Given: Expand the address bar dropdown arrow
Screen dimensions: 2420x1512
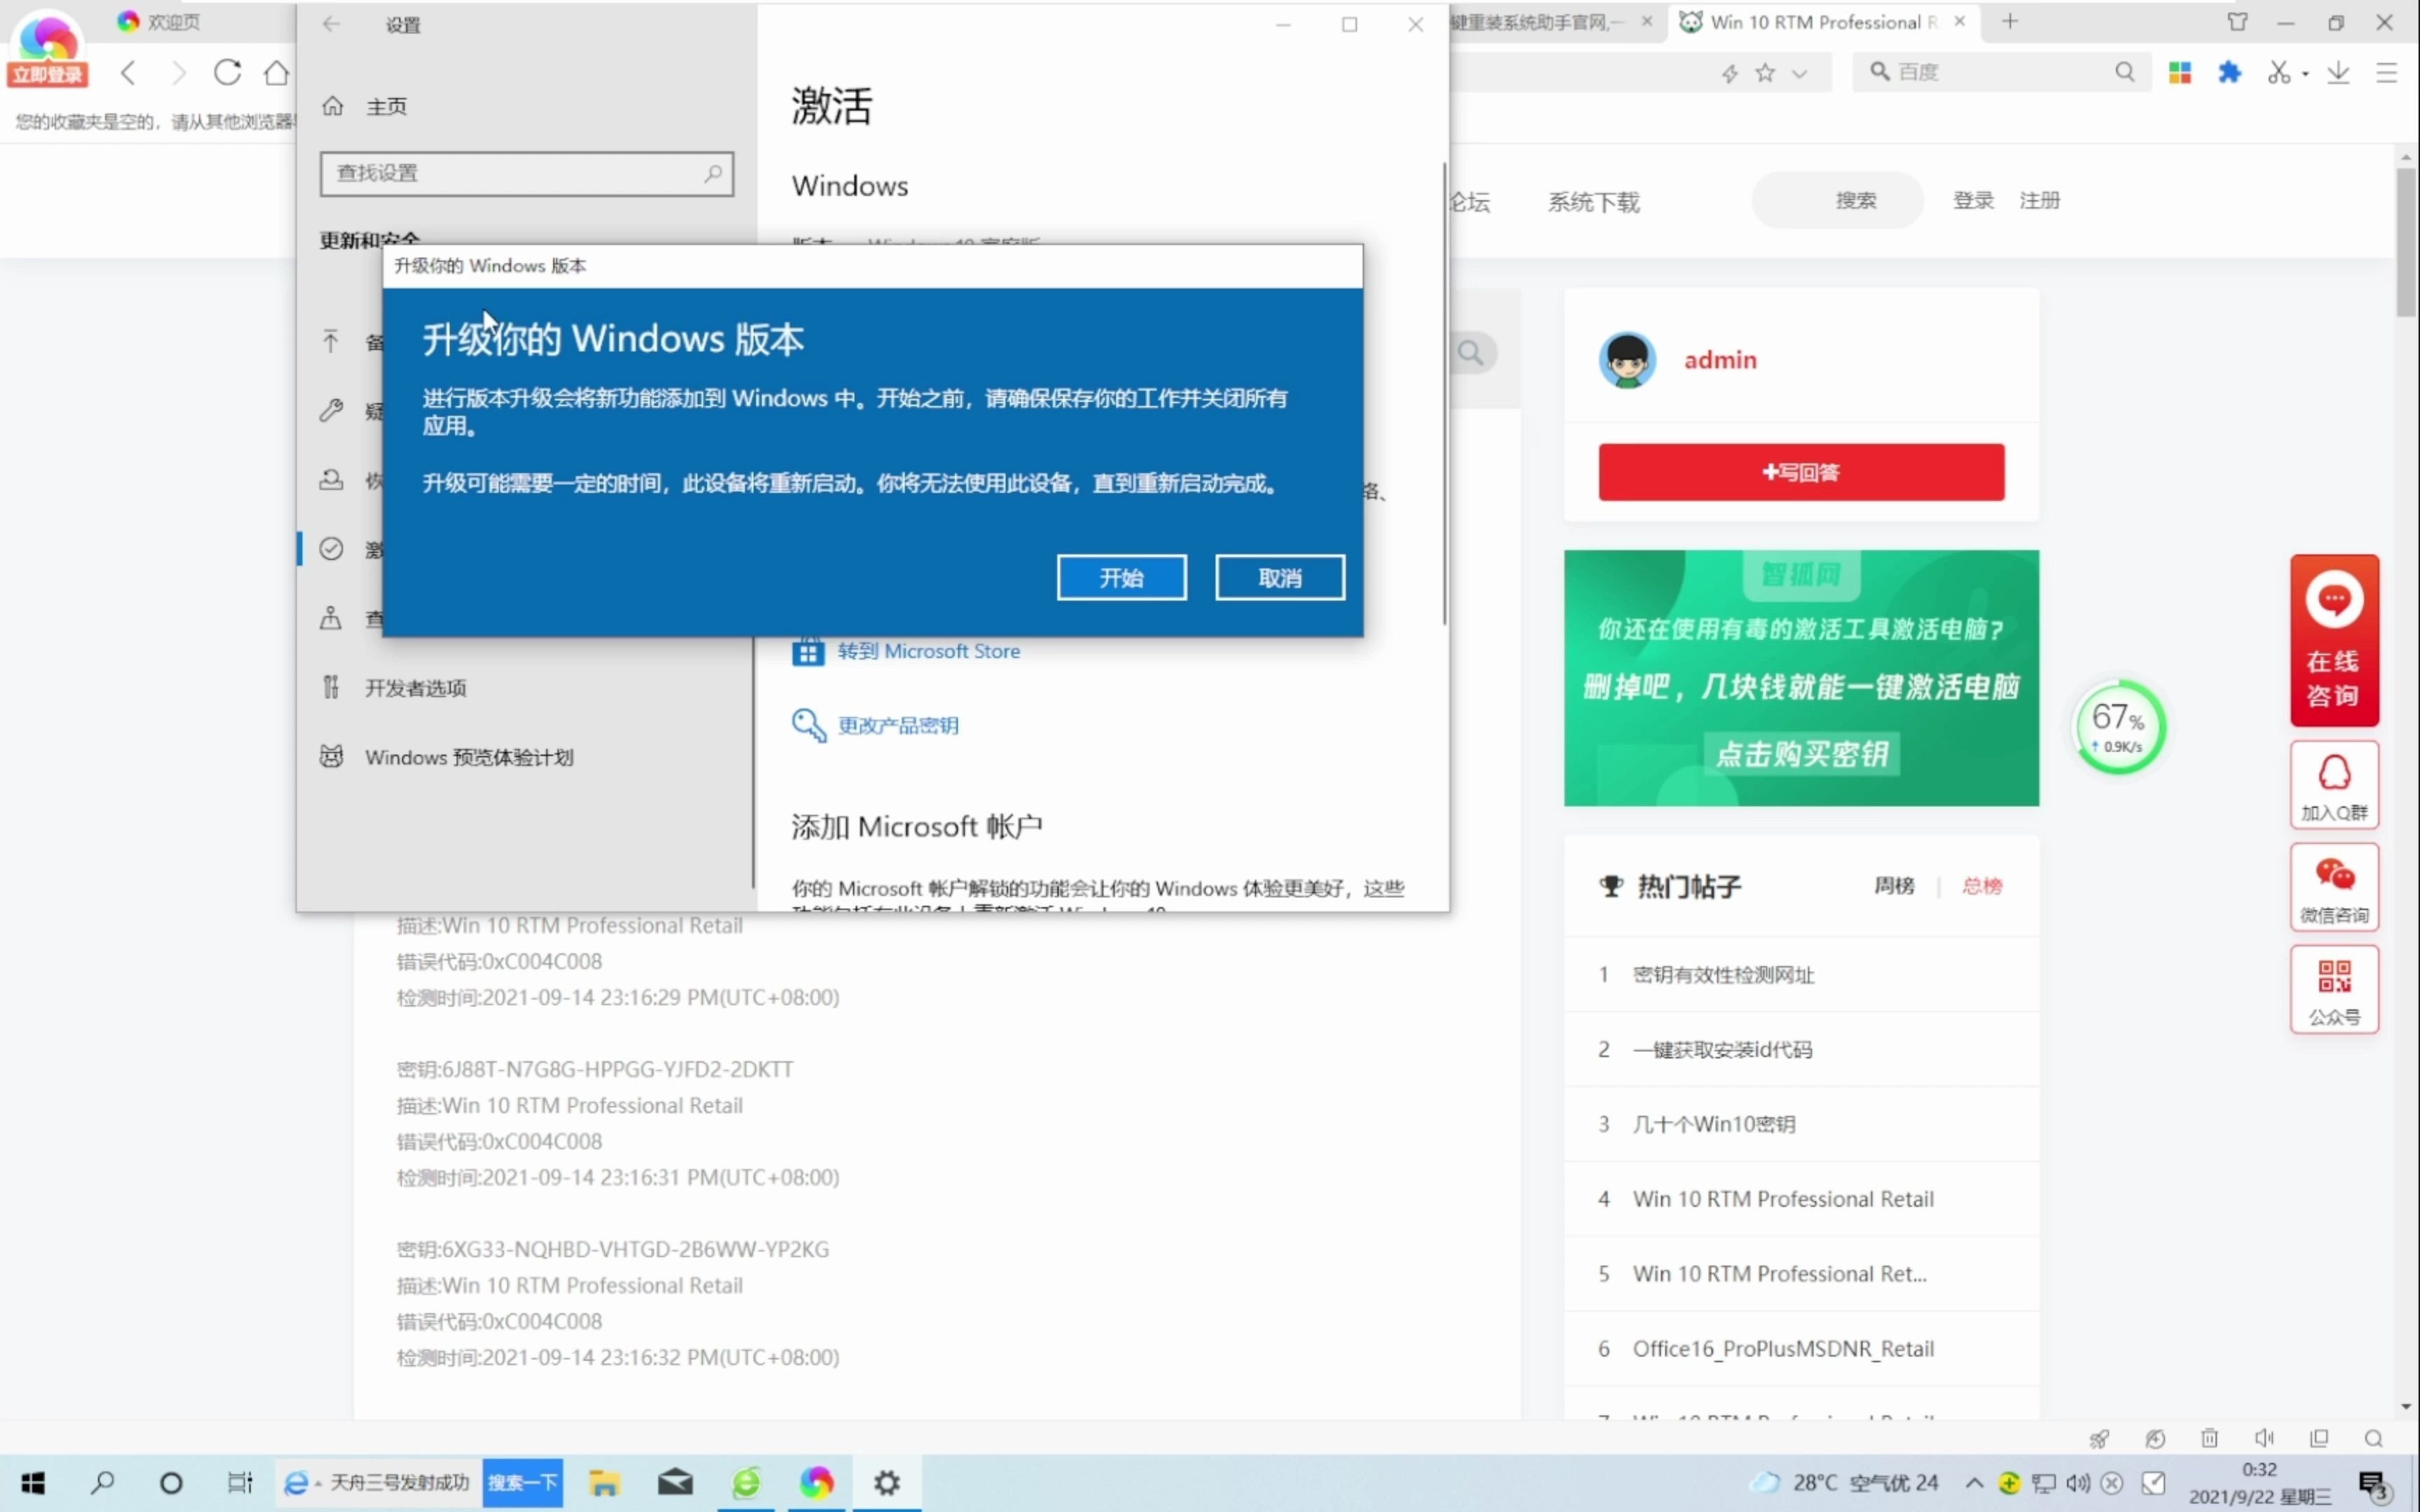Looking at the screenshot, I should pos(1799,73).
